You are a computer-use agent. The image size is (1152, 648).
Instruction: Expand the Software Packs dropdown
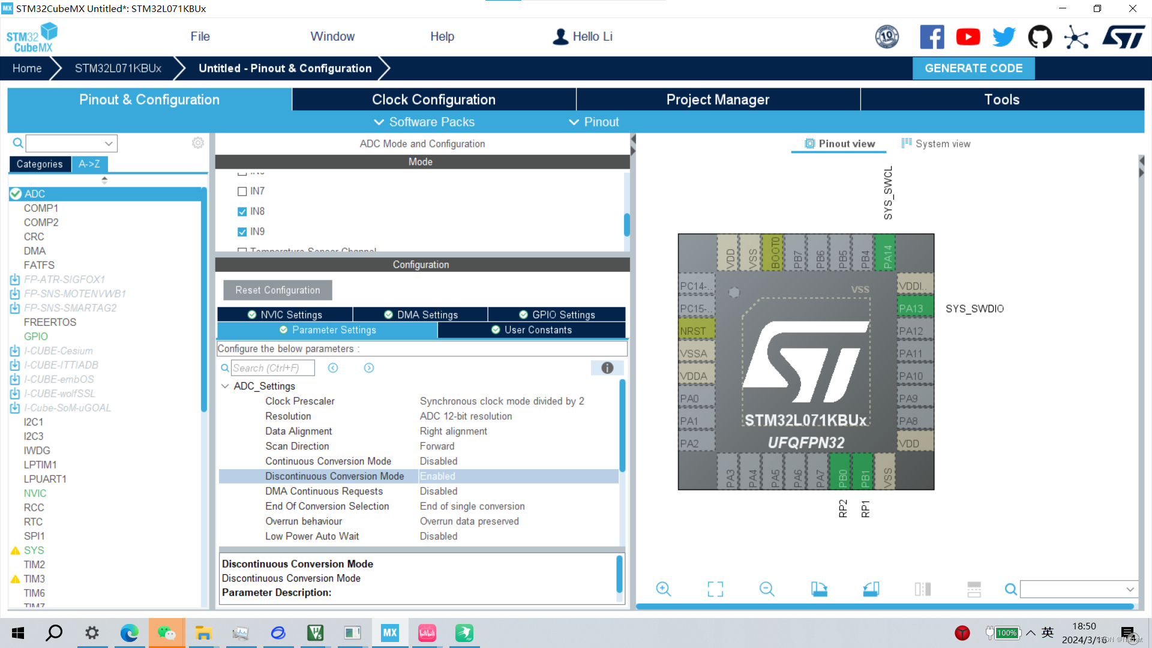424,122
